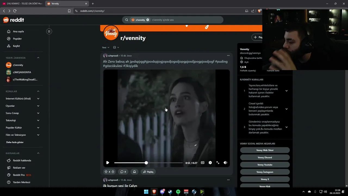
Task: Expand rule 2 about cinsel içerikli
Action: (286, 109)
